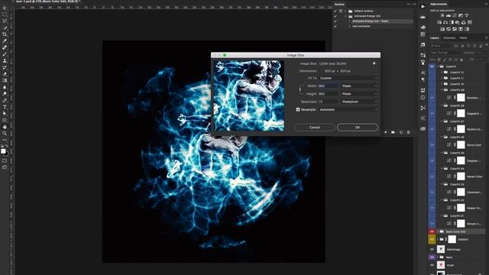Open the Fit To dropdown
The image size is (489, 275).
(x=348, y=78)
